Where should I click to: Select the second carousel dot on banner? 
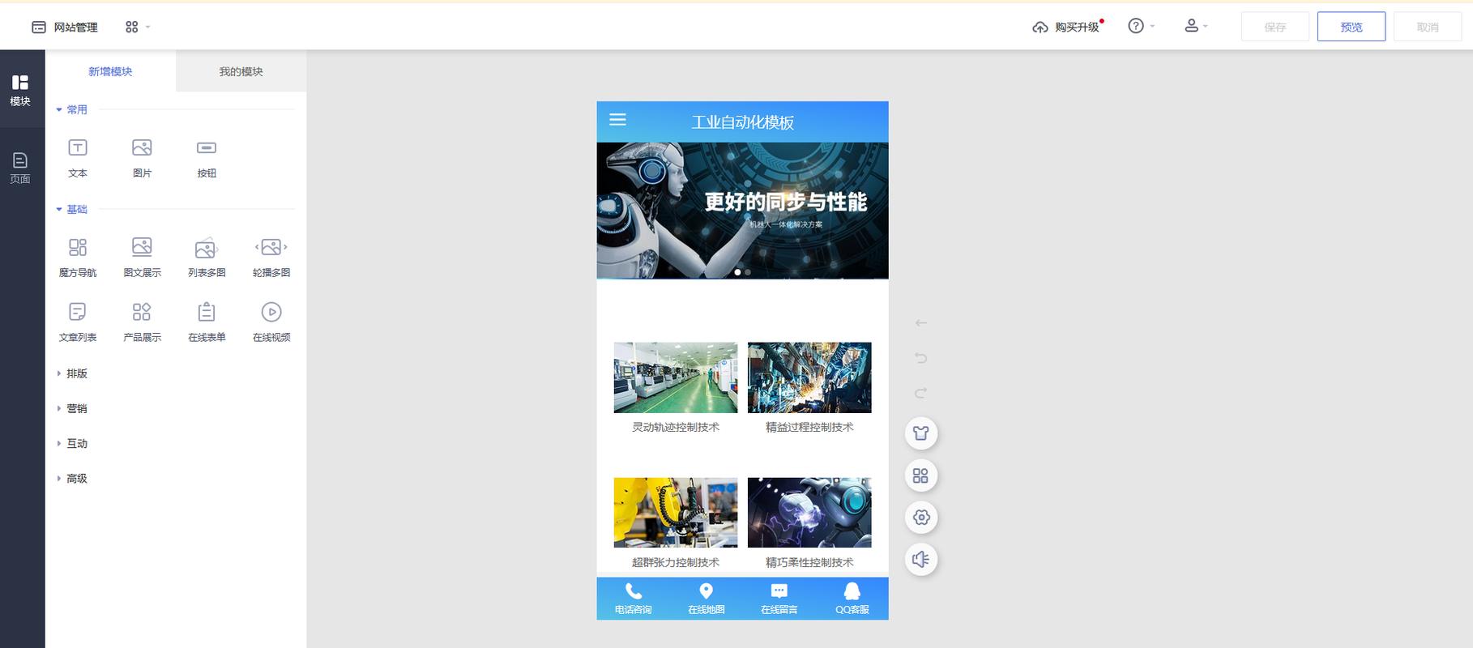[x=748, y=272]
